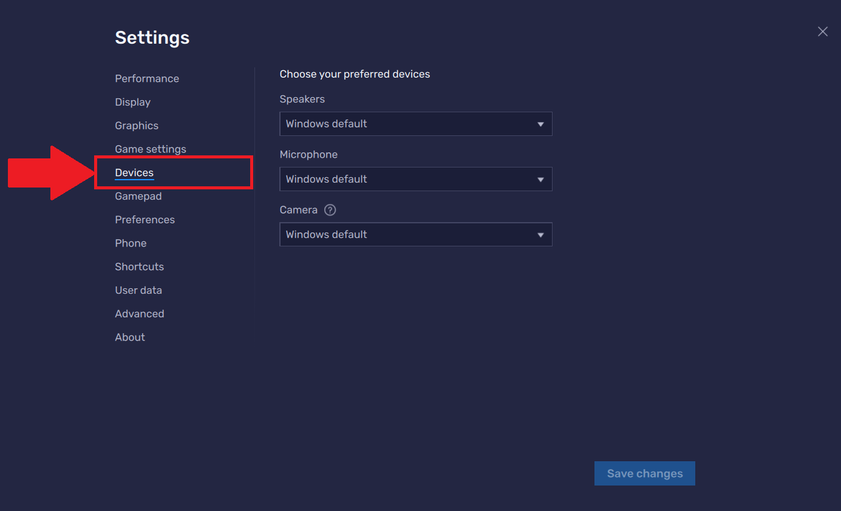Open the Phone settings section
Screen dimensions: 841x511
(x=131, y=243)
